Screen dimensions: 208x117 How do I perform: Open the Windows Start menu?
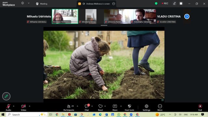(3, 114)
